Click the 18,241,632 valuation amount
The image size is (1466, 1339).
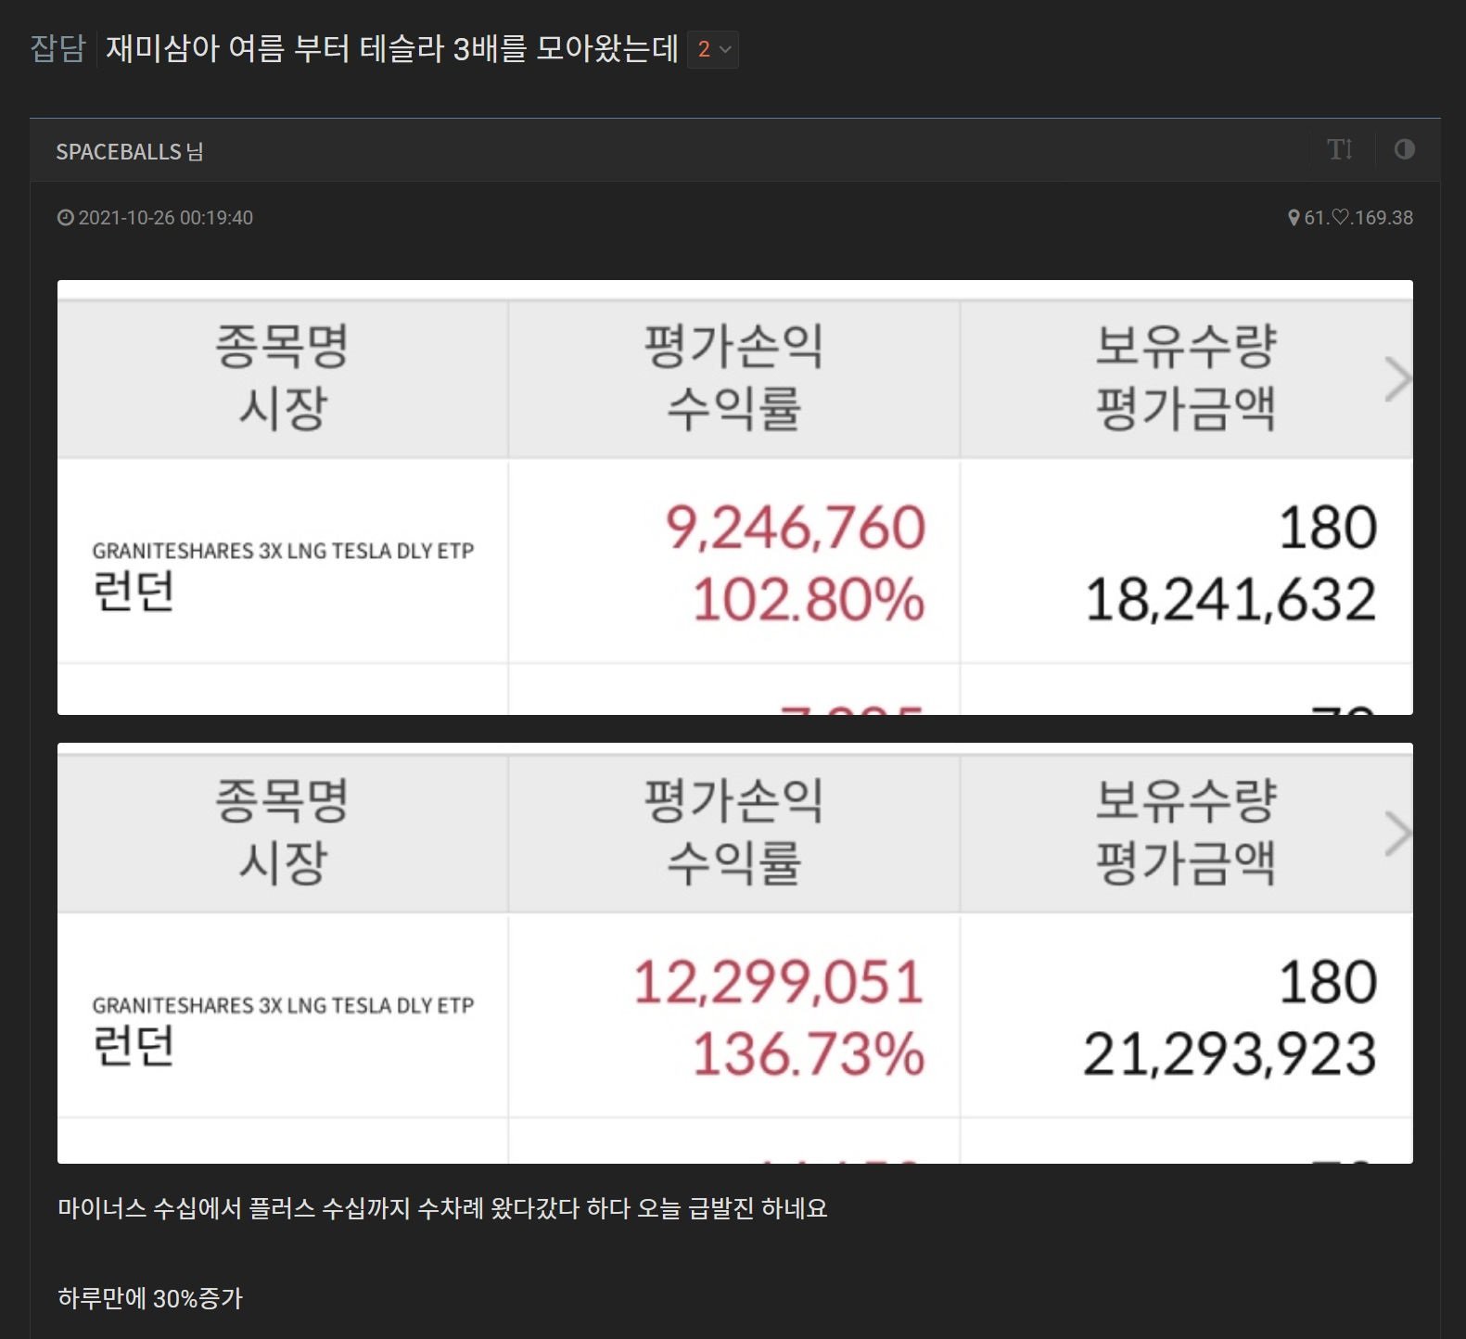click(1230, 600)
